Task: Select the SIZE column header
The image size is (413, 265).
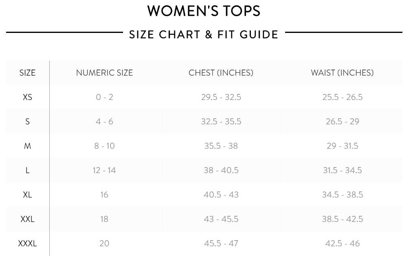Action: click(x=27, y=73)
